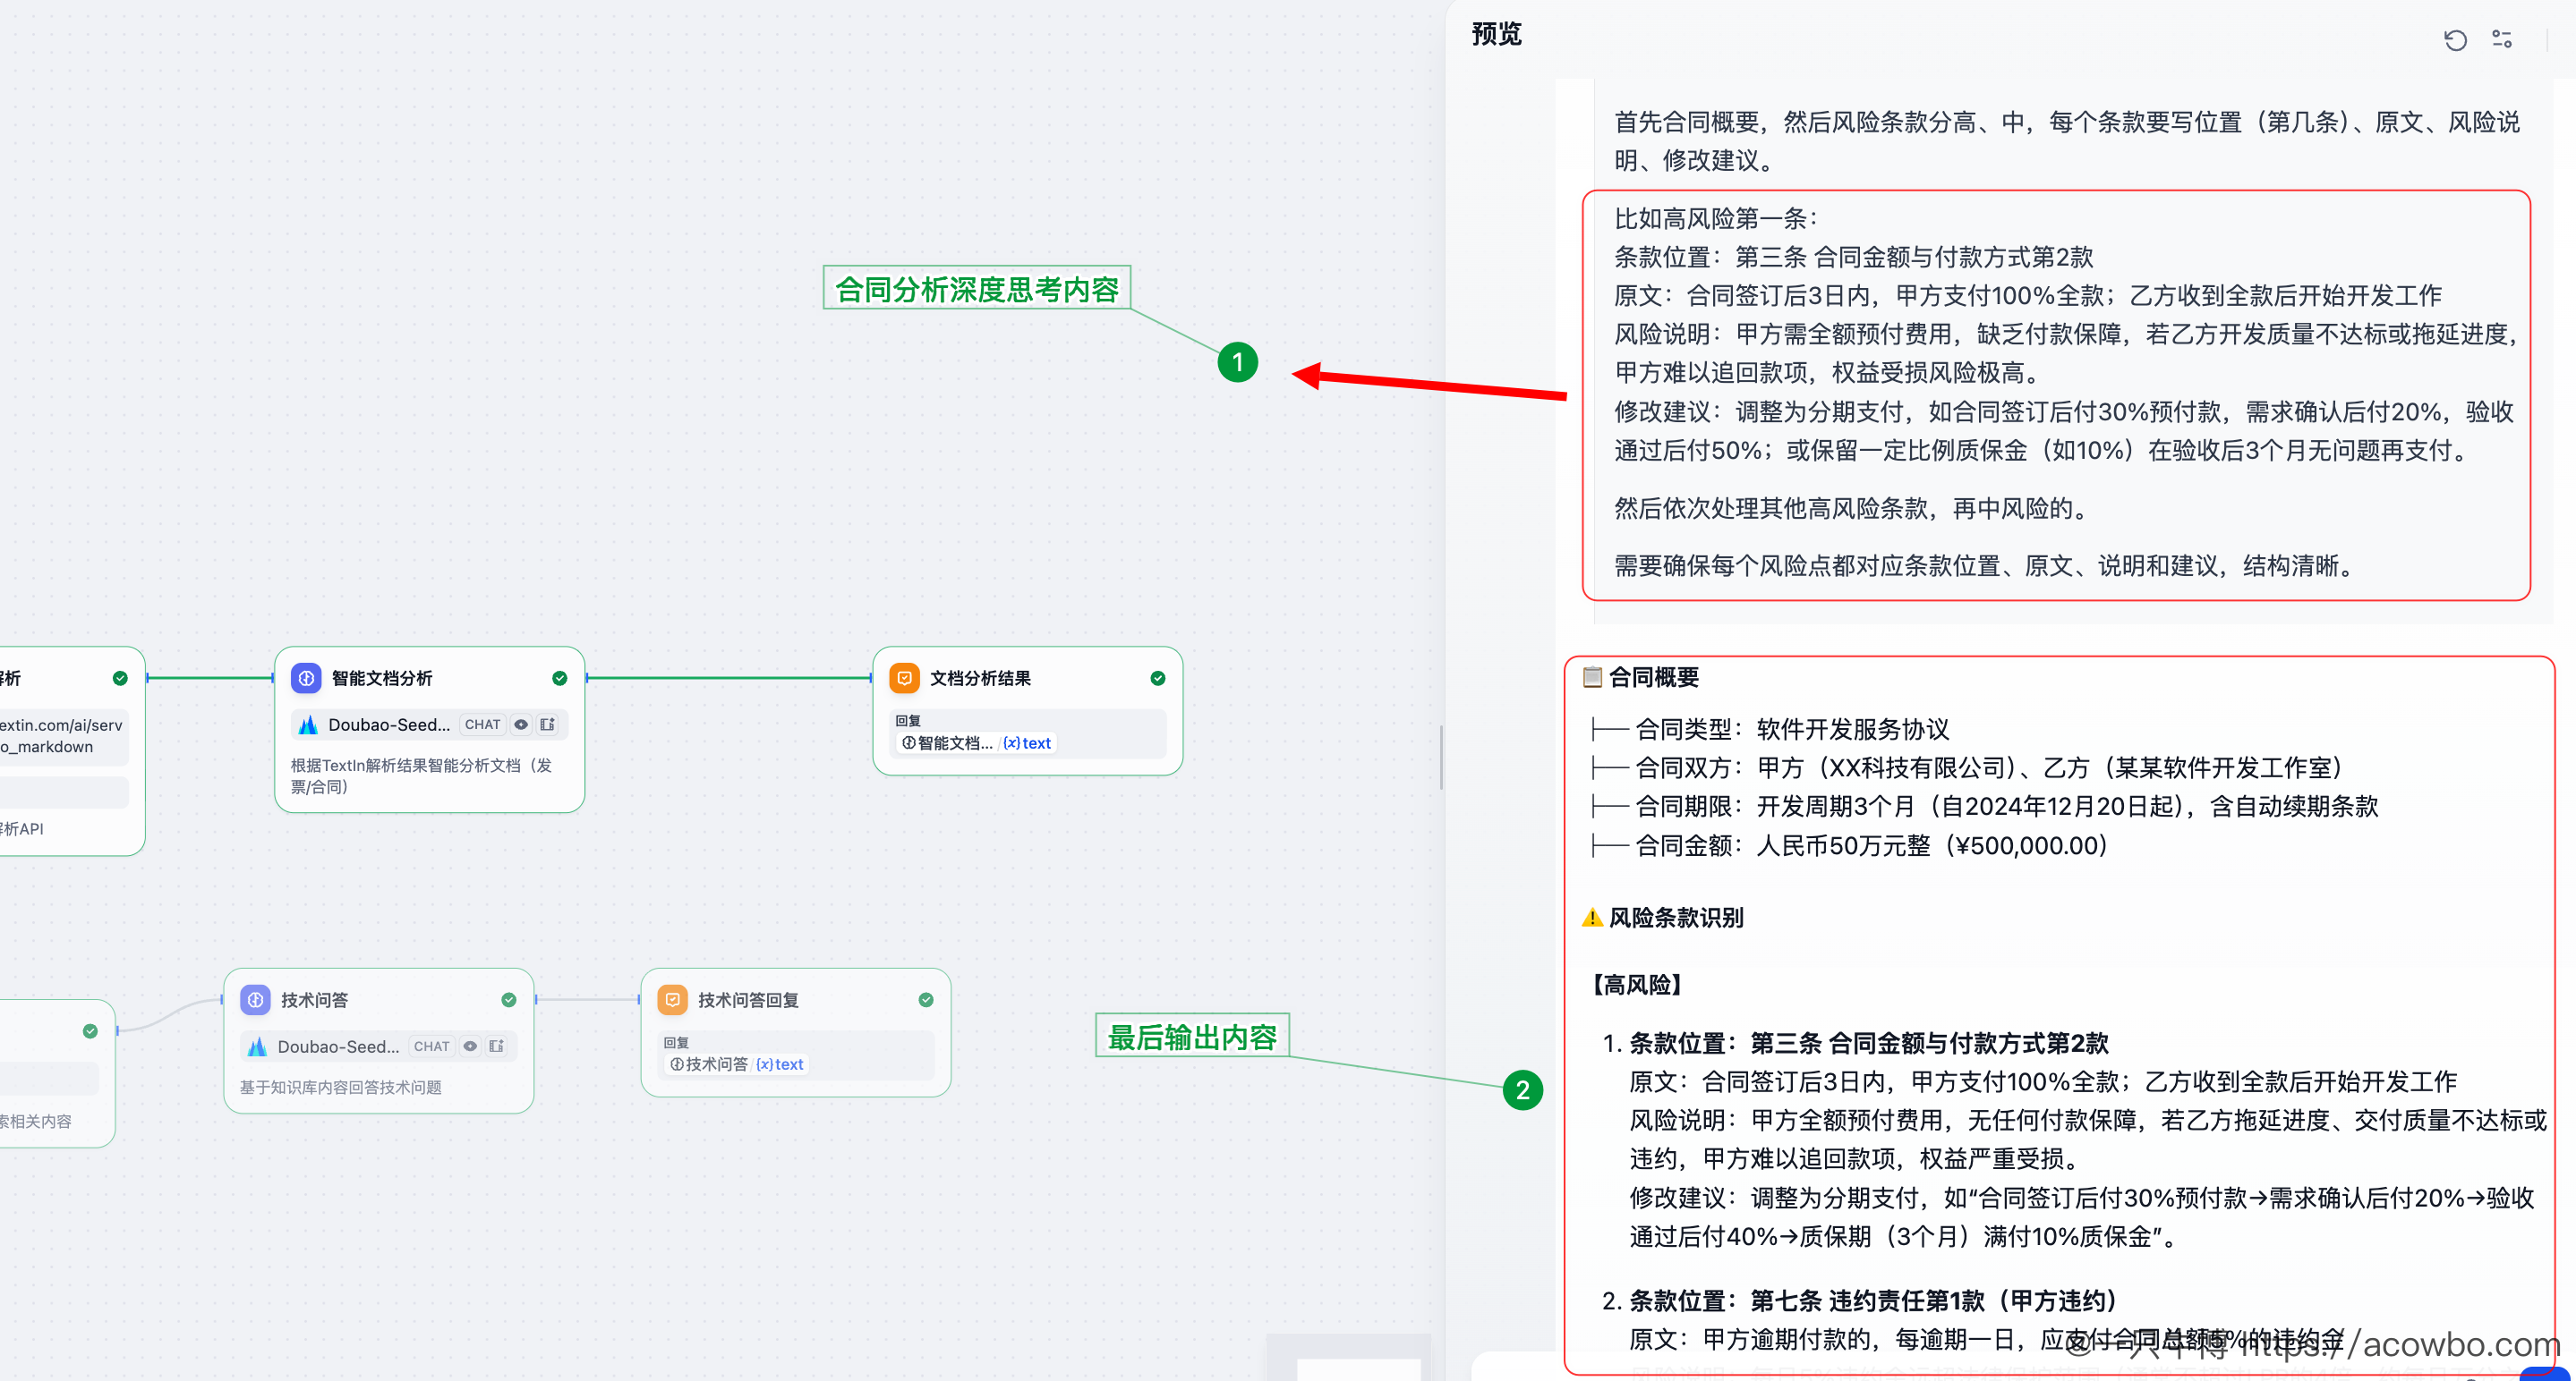The height and width of the screenshot is (1381, 2576).
Task: Click structured output icon in 技术问答 node
Action: (x=497, y=1046)
